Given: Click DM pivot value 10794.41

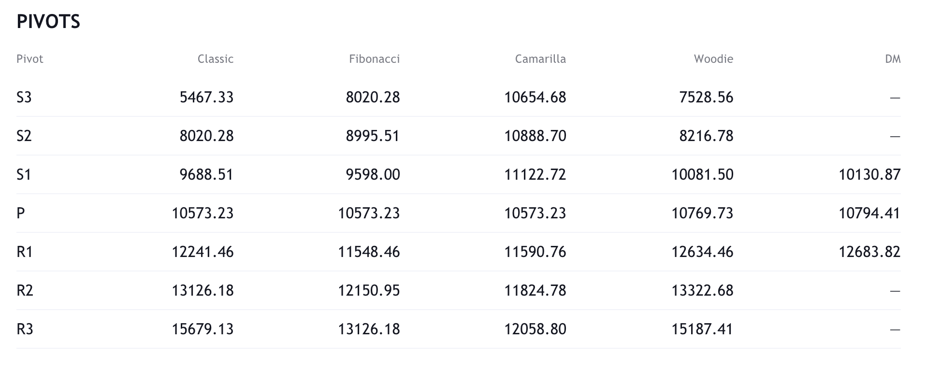Looking at the screenshot, I should coord(869,214).
